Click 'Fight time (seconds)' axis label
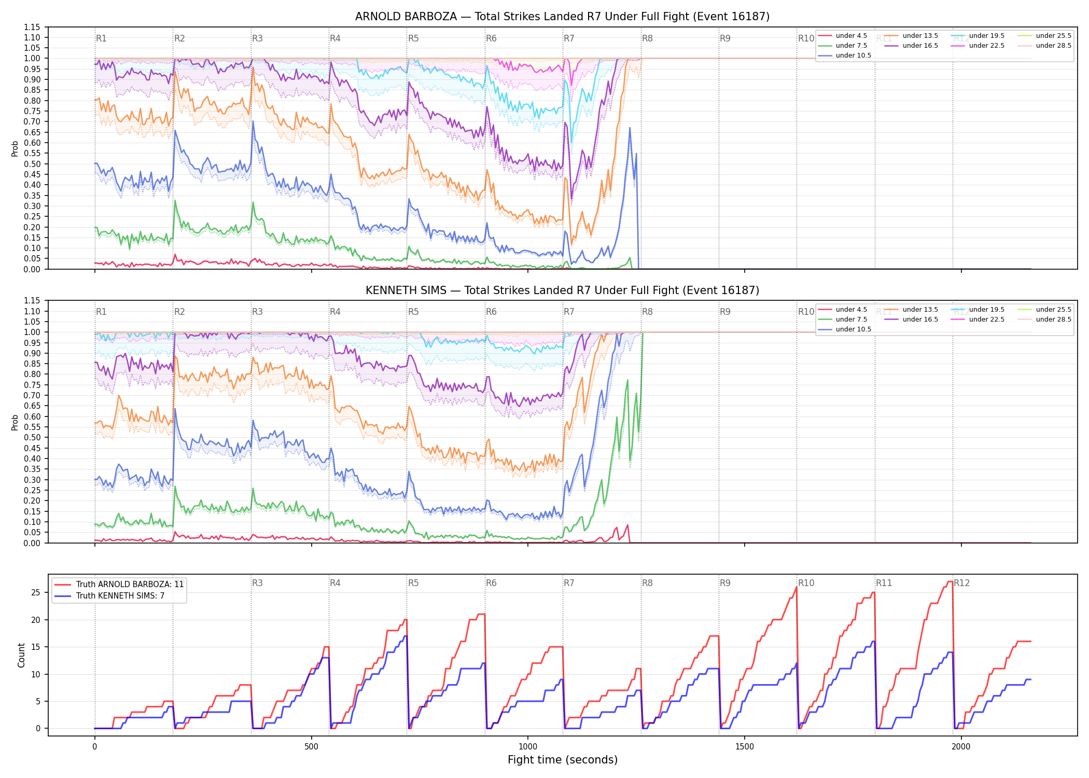Image resolution: width=1089 pixels, height=778 pixels. pos(562,760)
